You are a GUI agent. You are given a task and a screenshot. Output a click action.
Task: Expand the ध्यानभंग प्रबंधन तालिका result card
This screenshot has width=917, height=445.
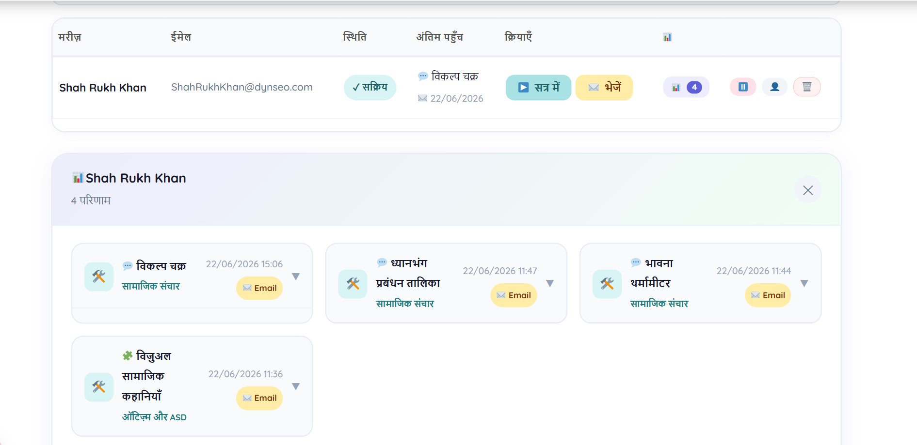tap(550, 283)
